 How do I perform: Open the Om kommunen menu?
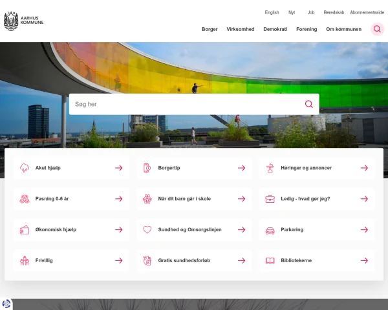[x=343, y=29]
